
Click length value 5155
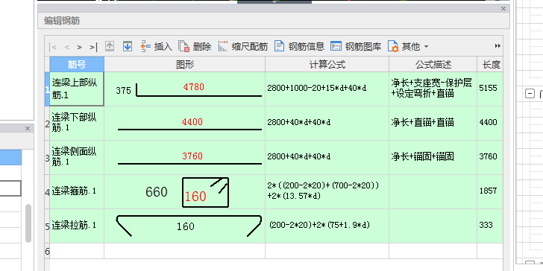pos(488,88)
